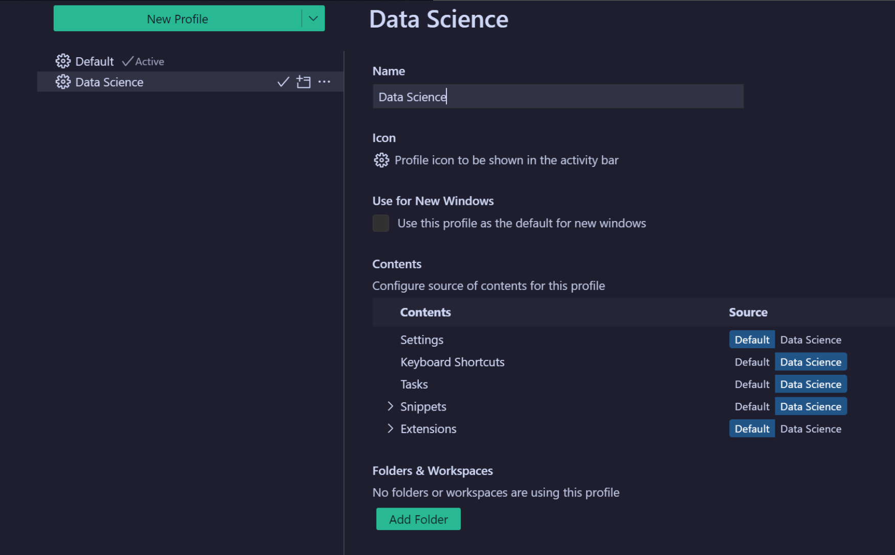
Task: Click the profile icon gear under Icon section
Action: pos(381,160)
